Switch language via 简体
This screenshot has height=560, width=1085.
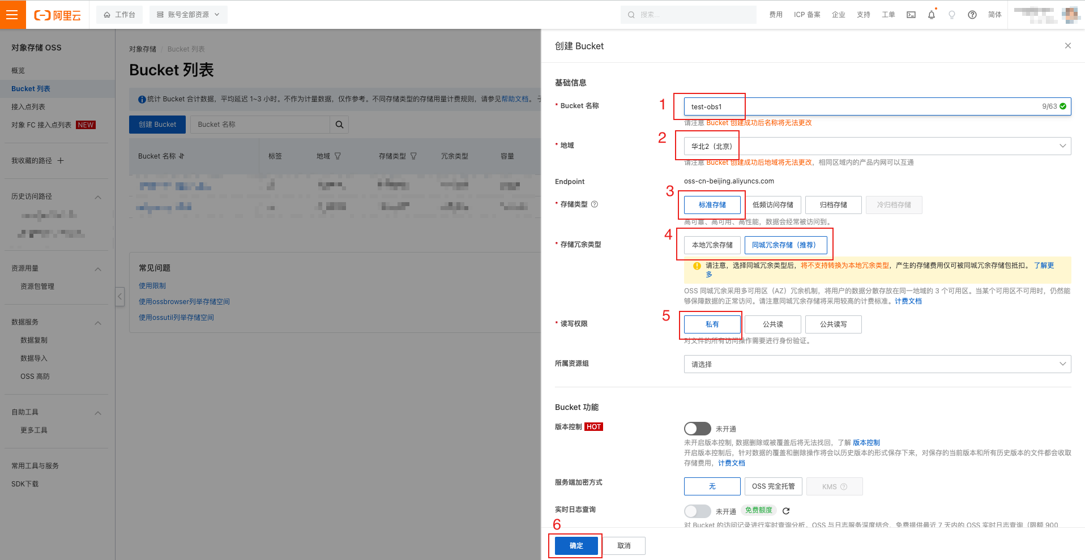tap(995, 15)
